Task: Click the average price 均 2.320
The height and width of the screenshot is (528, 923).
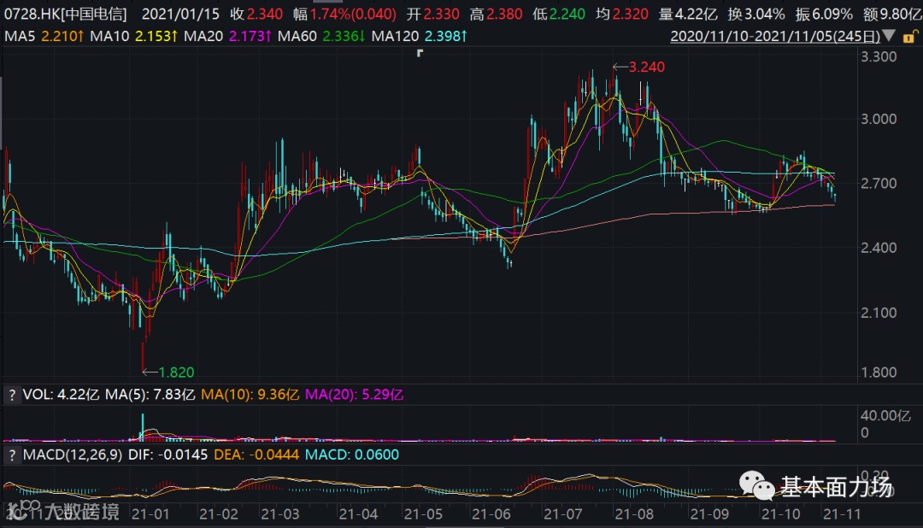Action: [622, 14]
